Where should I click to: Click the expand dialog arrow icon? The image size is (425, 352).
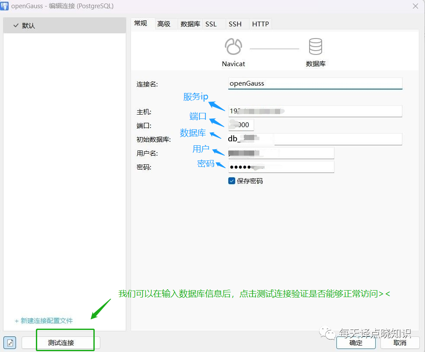pyautogui.click(x=10, y=342)
